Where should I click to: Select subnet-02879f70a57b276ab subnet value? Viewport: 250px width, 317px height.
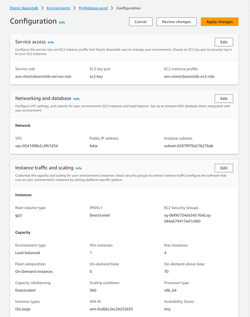point(189,146)
